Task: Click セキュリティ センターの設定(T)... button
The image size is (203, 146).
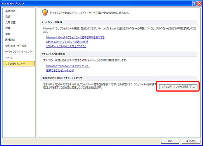Action: [178, 87]
